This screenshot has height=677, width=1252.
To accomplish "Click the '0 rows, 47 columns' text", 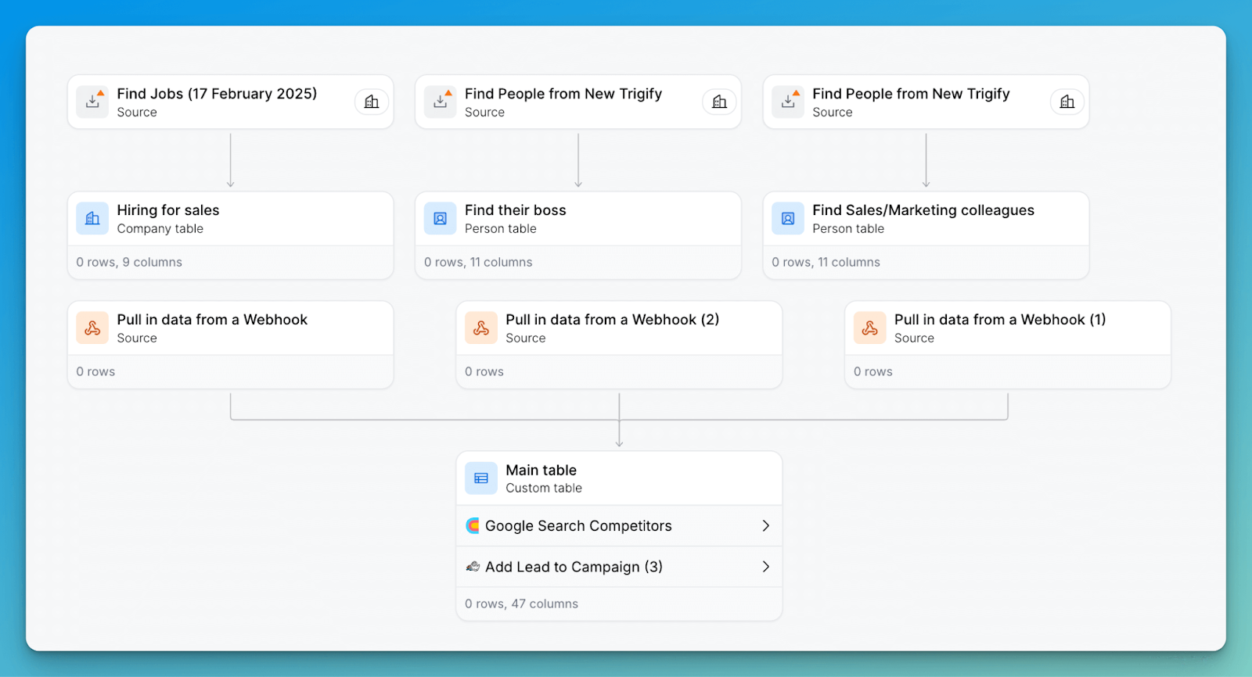I will tap(521, 604).
